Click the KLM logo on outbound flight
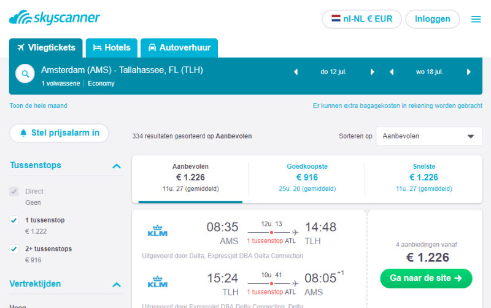Viewport: 491px width, 308px height. coord(158,232)
